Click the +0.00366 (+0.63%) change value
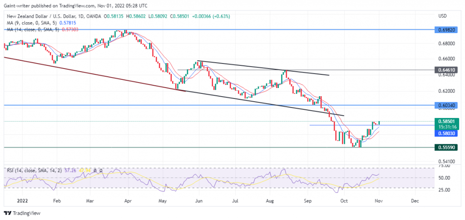The width and height of the screenshot is (465, 220). [211, 16]
